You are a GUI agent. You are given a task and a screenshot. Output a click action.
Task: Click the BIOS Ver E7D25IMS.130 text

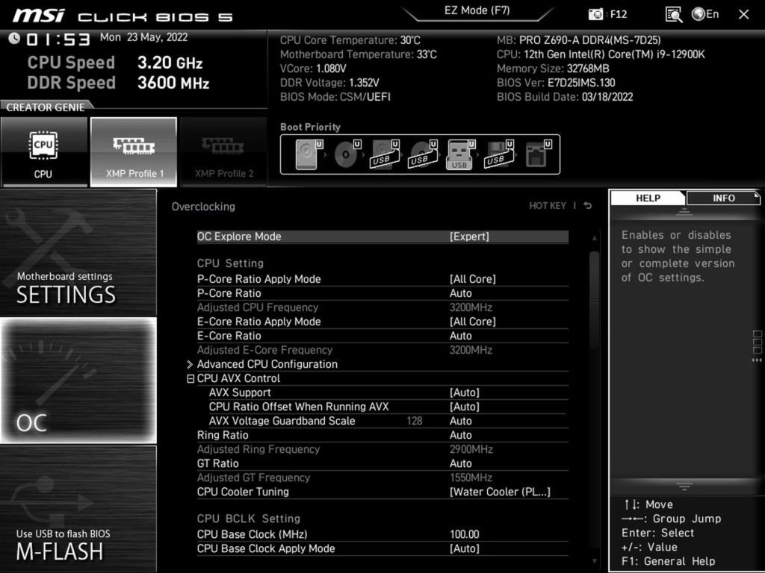(556, 83)
